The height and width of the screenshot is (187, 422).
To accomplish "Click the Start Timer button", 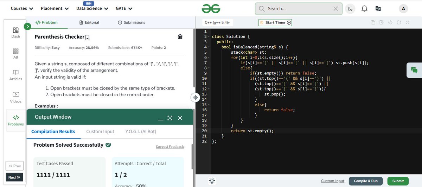I will tap(275, 22).
